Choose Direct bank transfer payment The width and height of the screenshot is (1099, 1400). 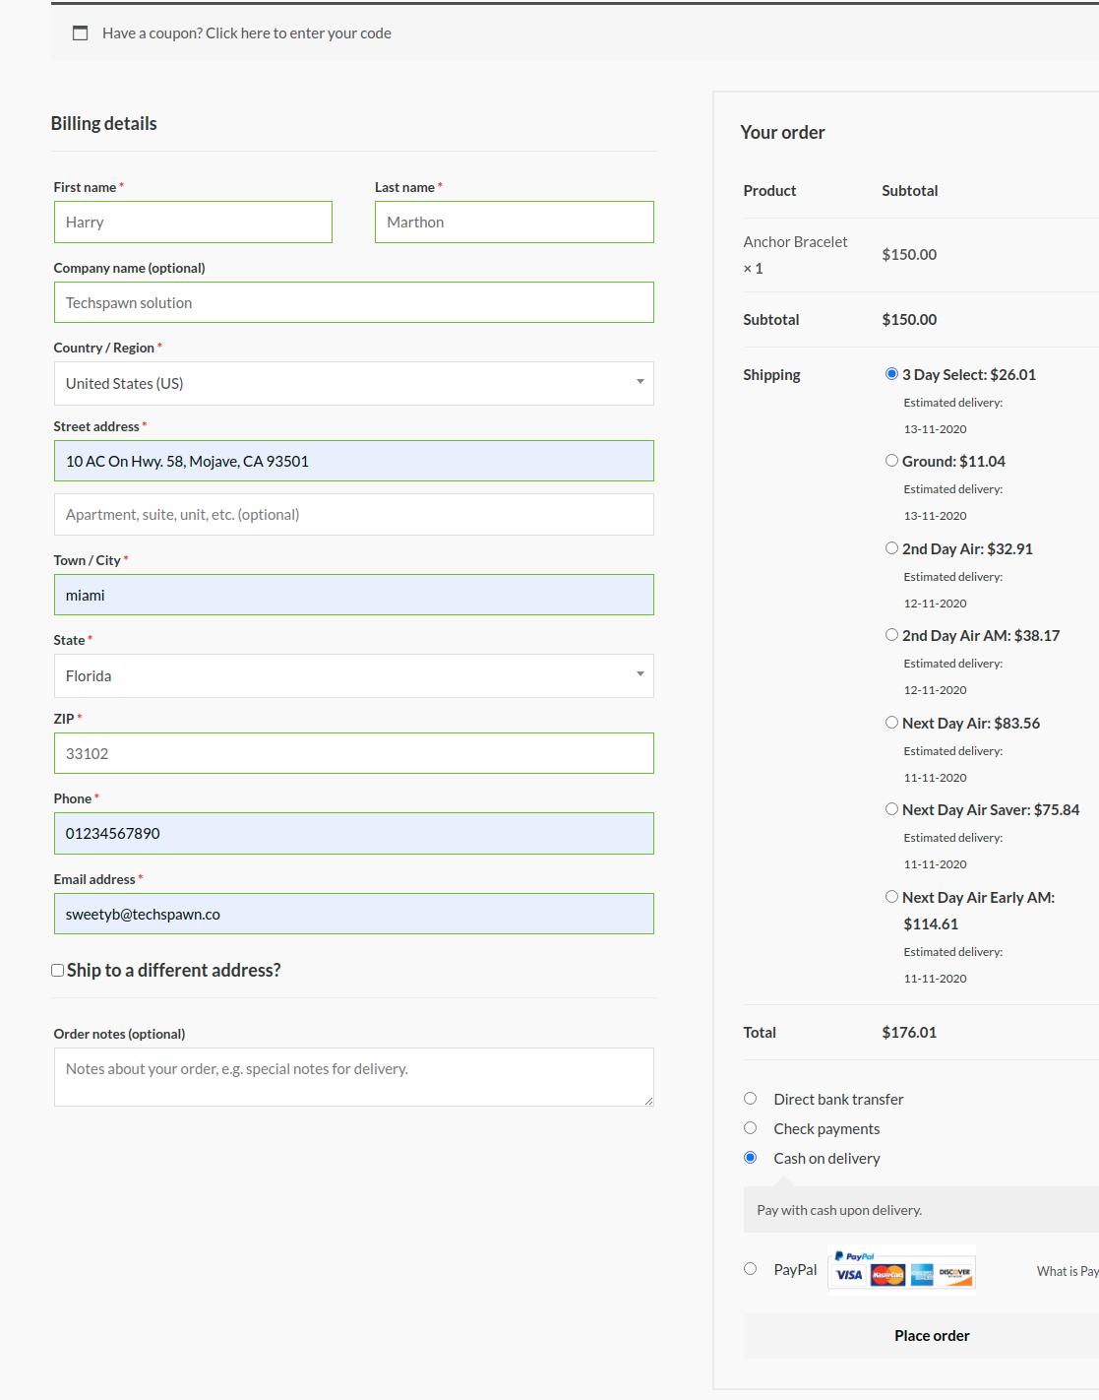(x=751, y=1099)
